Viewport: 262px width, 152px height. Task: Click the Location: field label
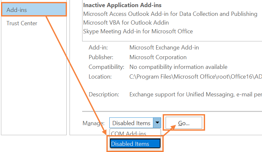click(x=100, y=77)
